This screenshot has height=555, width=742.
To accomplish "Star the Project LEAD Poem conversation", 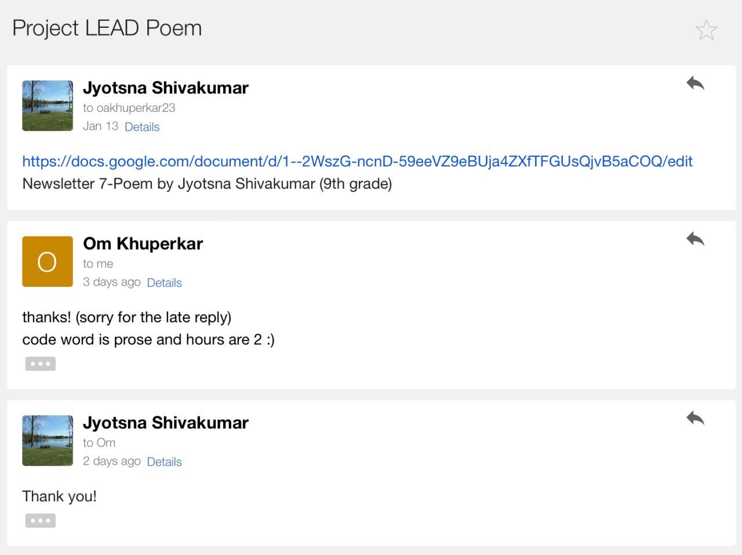I will point(706,30).
